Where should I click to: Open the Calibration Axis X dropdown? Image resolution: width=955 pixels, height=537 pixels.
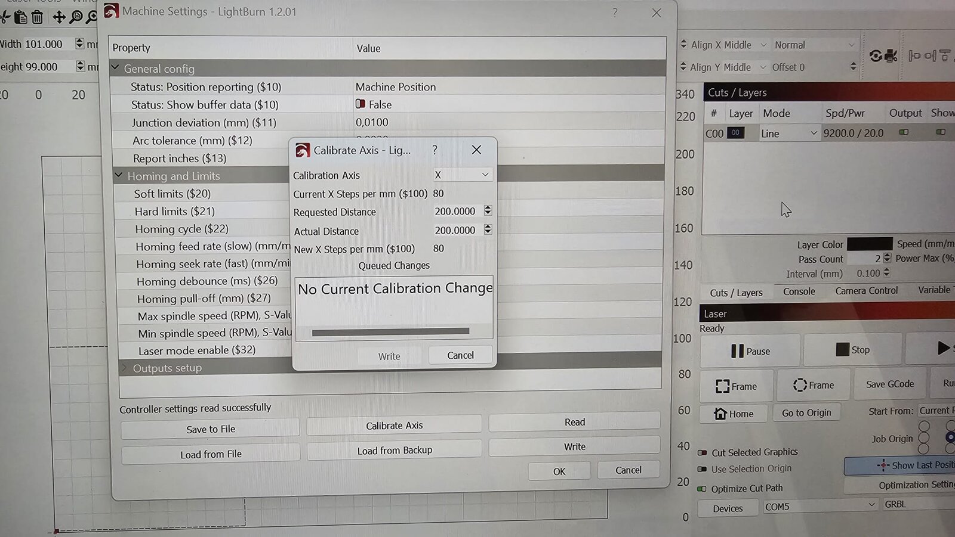462,175
